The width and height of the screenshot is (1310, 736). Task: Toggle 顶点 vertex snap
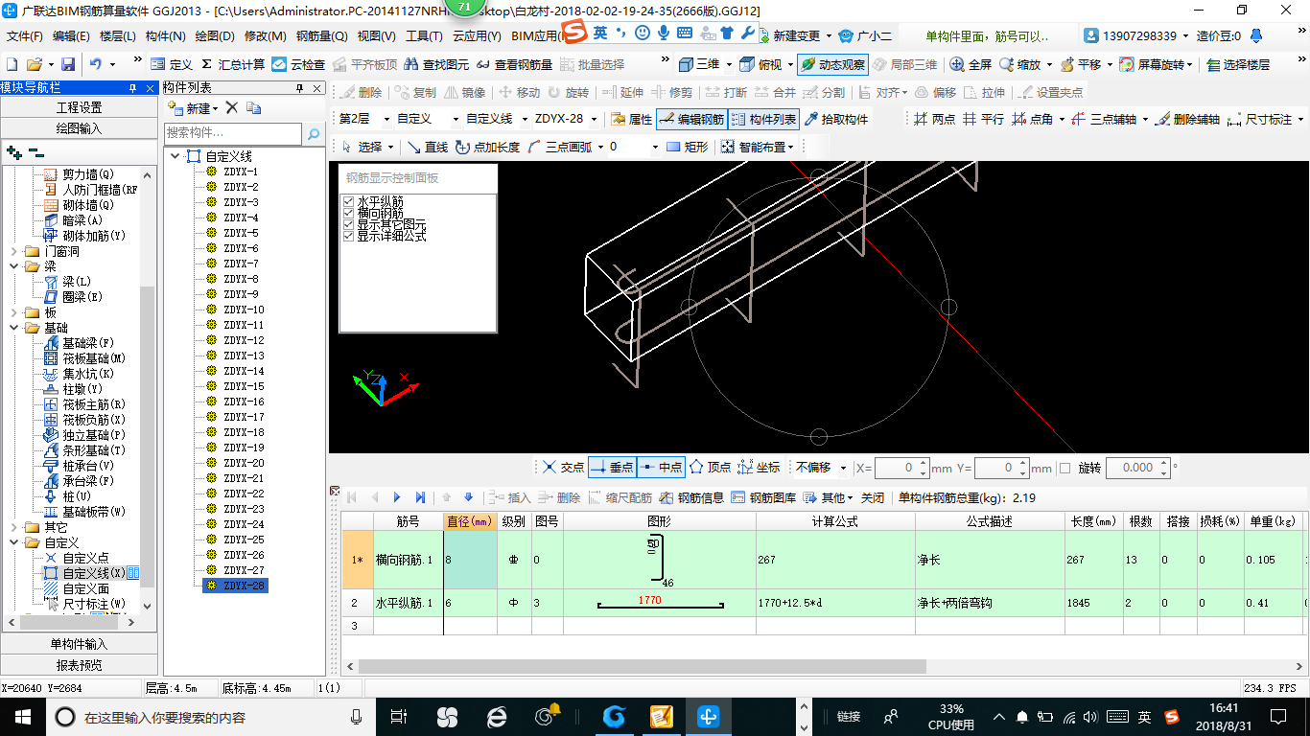[710, 468]
